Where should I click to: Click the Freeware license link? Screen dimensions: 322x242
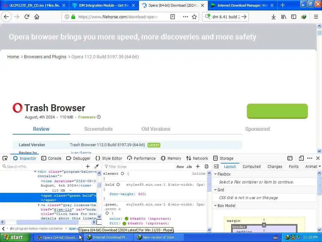pyautogui.click(x=87, y=117)
